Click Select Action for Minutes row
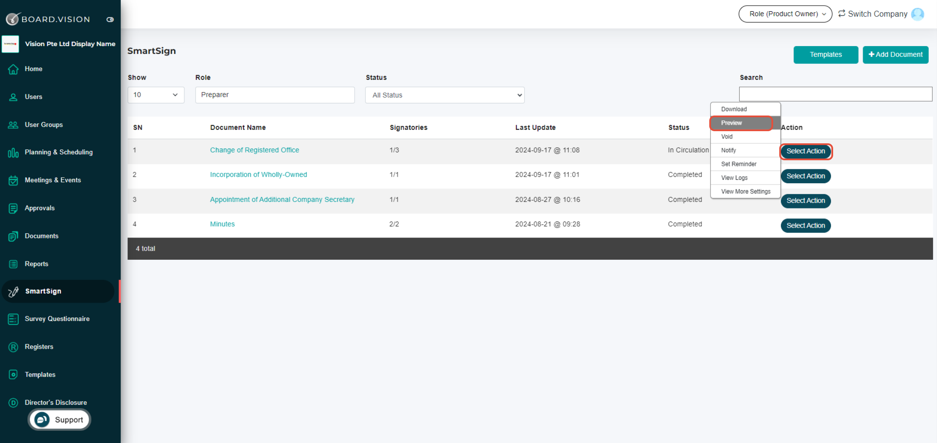Viewport: 937px width, 443px height. (x=806, y=225)
